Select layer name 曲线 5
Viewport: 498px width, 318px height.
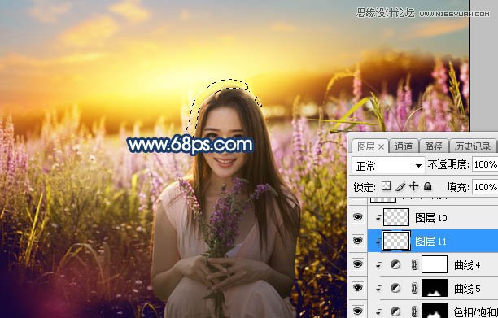(x=467, y=289)
